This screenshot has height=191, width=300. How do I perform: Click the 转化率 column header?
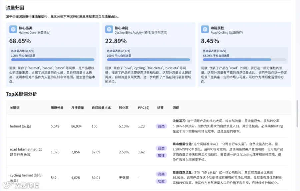pos(124,108)
